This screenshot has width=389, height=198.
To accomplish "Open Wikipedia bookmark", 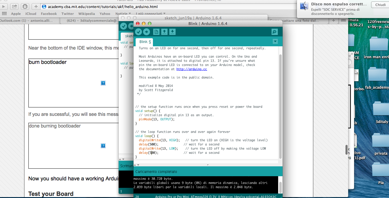I will (86, 14).
